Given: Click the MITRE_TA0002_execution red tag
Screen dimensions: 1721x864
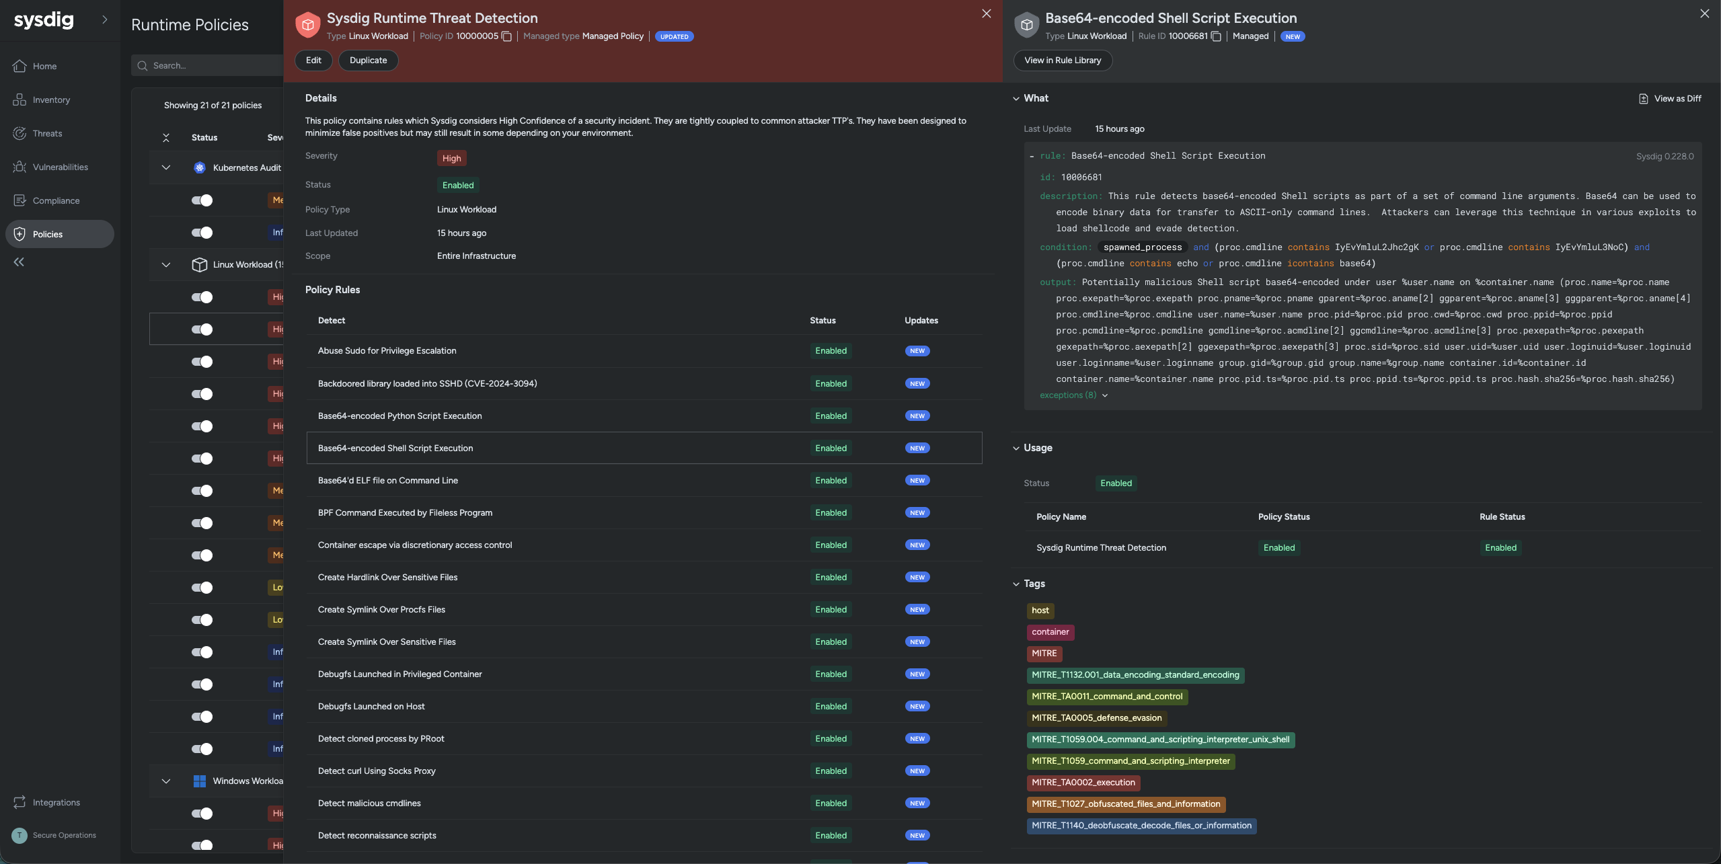Looking at the screenshot, I should point(1083,783).
